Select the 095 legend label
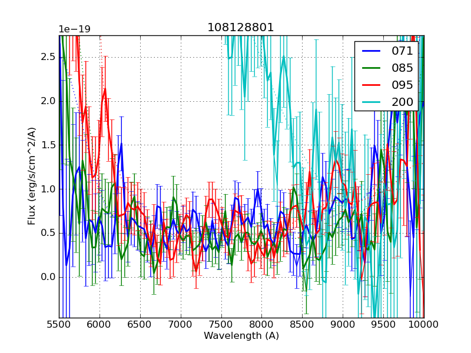The width and height of the screenshot is (471, 353). tap(403, 85)
